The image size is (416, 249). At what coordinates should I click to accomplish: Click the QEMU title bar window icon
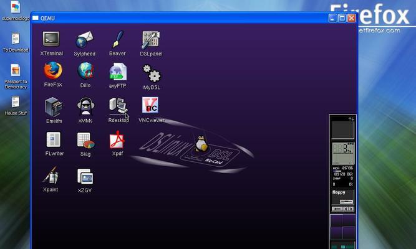[x=36, y=18]
